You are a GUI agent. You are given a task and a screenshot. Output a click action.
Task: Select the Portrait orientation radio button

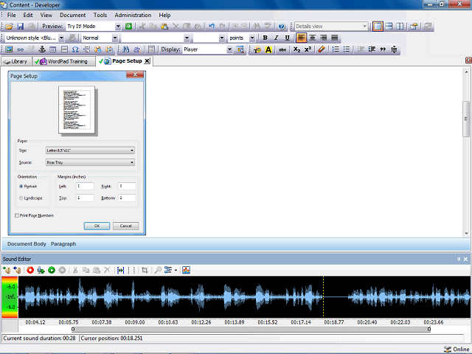point(21,187)
